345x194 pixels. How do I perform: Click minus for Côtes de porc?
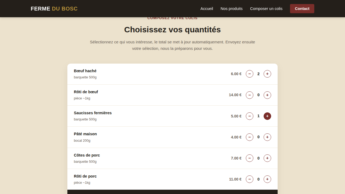(x=250, y=158)
